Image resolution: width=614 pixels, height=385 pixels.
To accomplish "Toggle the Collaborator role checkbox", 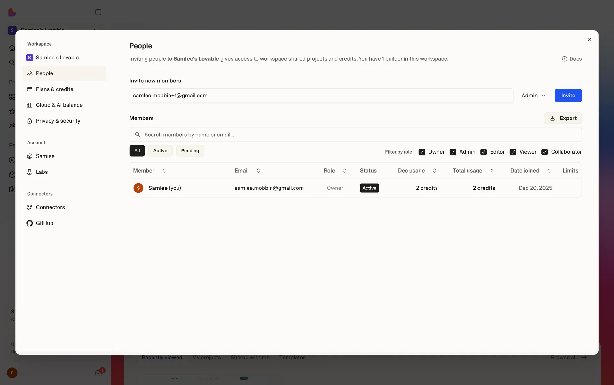I will 545,152.
